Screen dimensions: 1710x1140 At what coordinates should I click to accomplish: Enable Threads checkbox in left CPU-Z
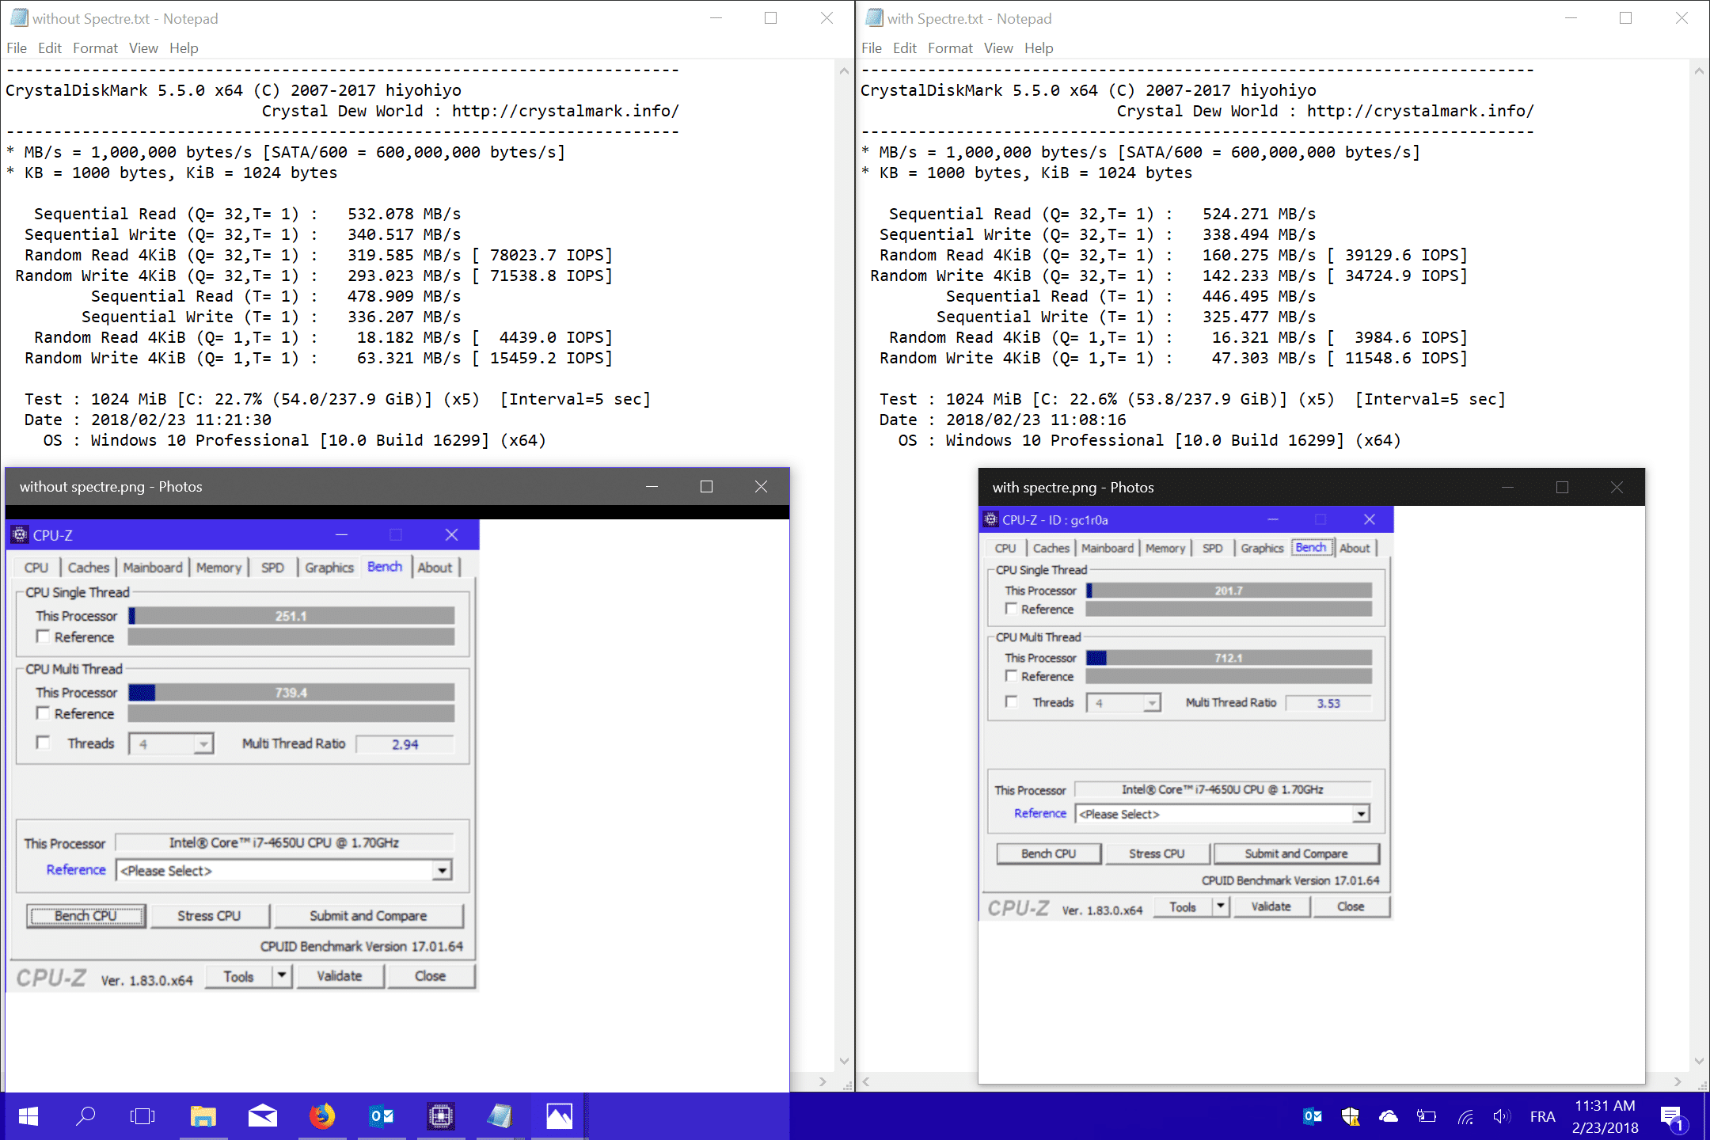(x=43, y=743)
